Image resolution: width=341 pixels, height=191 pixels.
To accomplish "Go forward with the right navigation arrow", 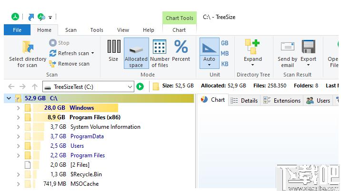I will coord(22,87).
